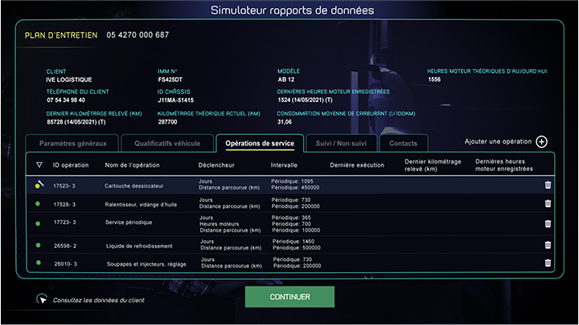Select the Service périodique operation name
Viewport: 579px width, 325px height.
click(x=129, y=222)
